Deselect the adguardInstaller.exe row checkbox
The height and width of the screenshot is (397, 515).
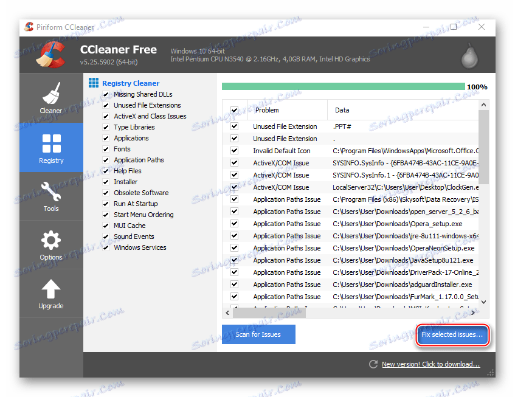[x=234, y=284]
